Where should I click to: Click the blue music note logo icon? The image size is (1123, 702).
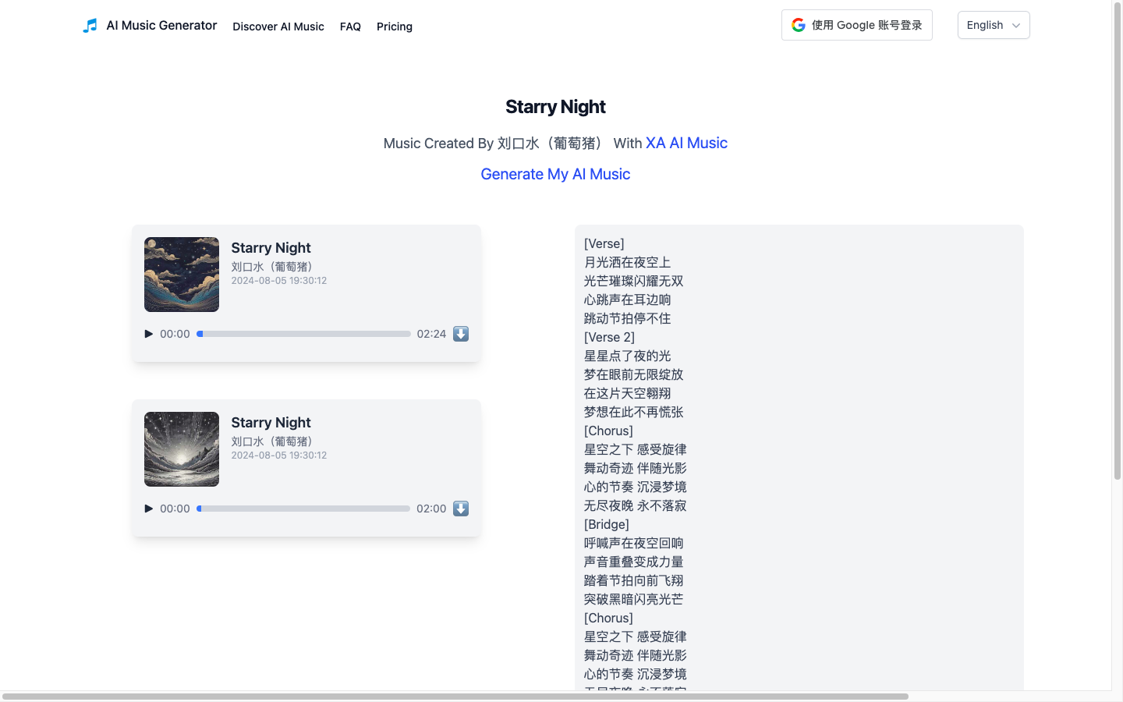90,26
